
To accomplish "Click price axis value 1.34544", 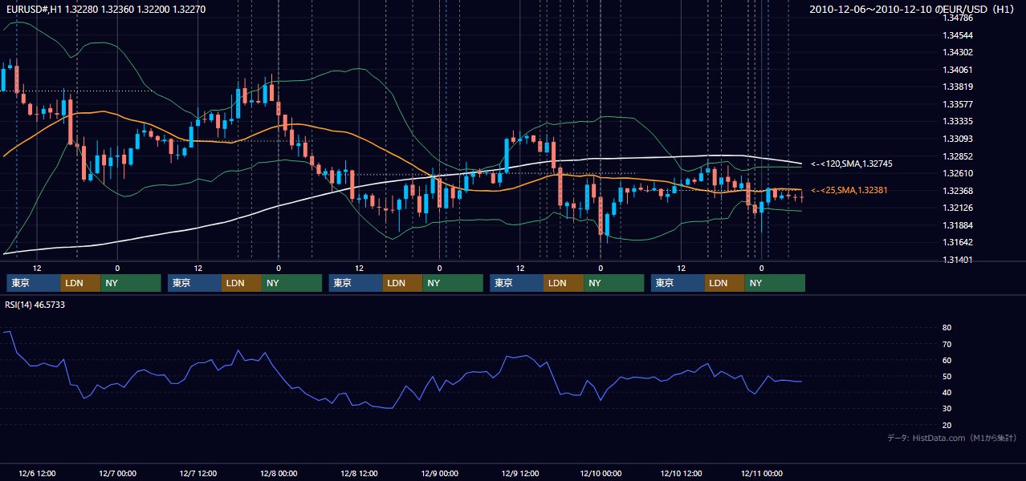I will 958,35.
